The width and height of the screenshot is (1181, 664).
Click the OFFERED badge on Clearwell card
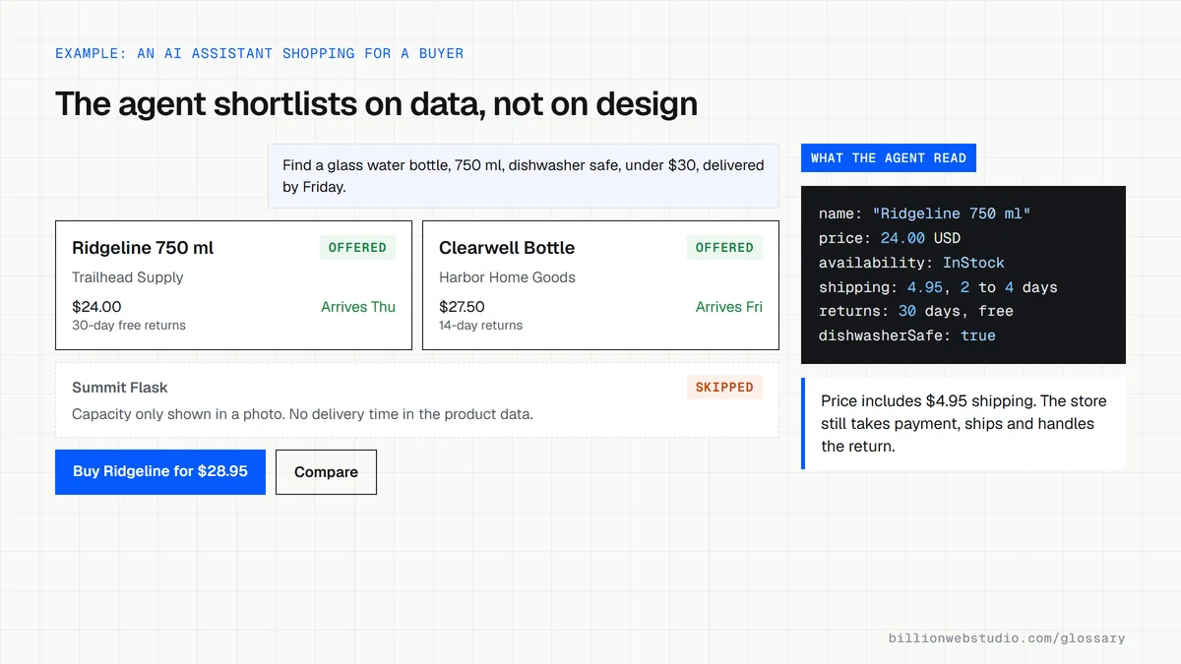point(724,248)
